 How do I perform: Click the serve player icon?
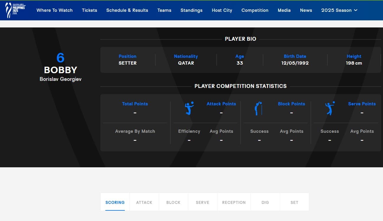[x=329, y=108]
